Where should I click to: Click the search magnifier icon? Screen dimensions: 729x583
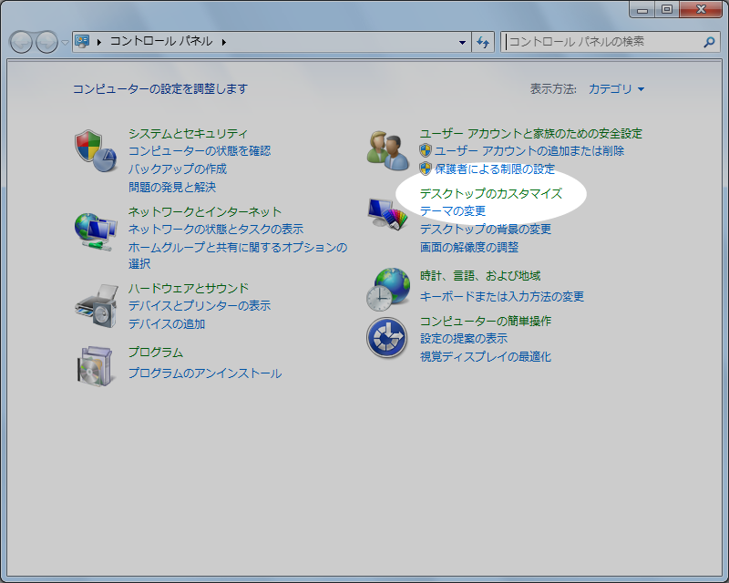point(709,42)
